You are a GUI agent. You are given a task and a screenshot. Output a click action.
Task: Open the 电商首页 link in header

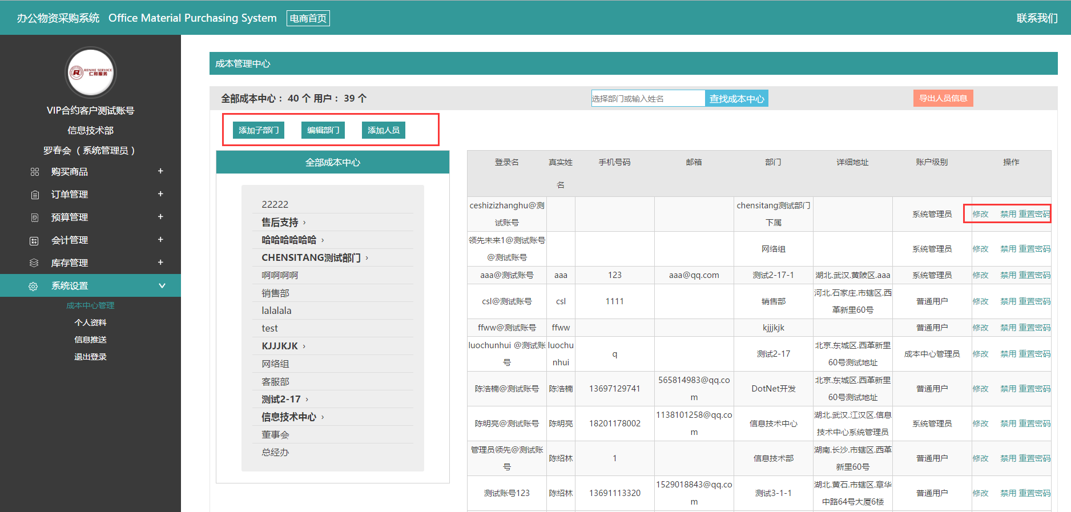click(x=308, y=18)
